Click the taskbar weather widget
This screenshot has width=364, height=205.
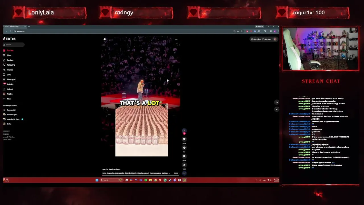[x=6, y=180]
